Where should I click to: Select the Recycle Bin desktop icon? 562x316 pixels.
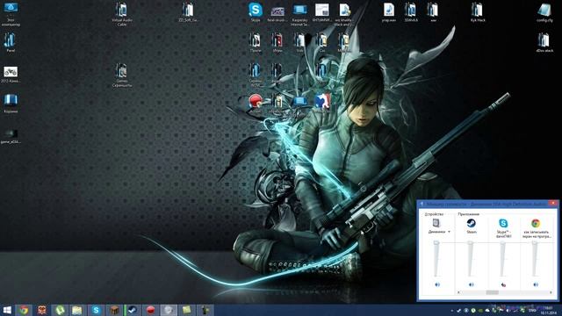coord(11,104)
